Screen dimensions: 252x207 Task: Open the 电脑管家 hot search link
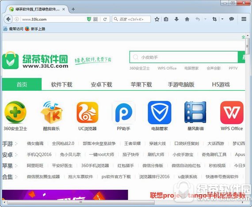tap(191, 68)
